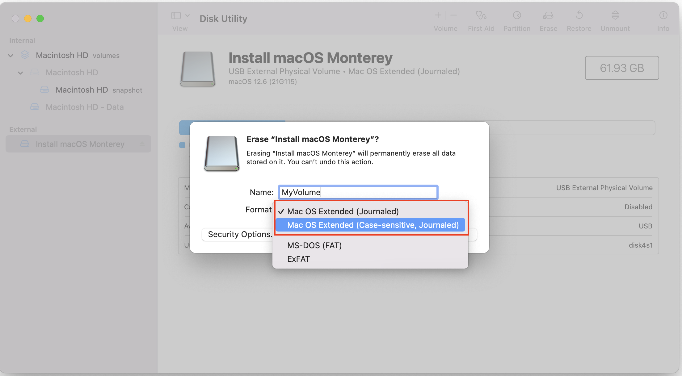682x376 pixels.
Task: Open the Partition tool
Action: click(x=516, y=19)
